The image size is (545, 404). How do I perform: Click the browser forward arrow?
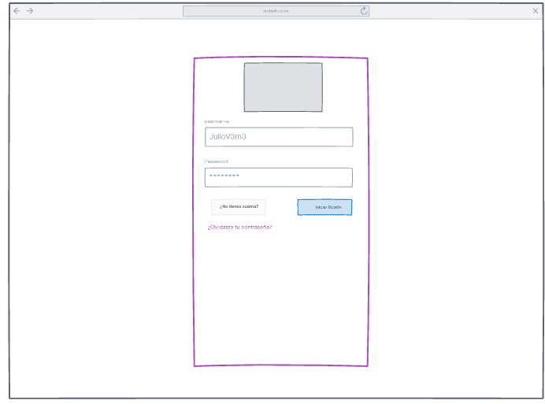pyautogui.click(x=30, y=11)
